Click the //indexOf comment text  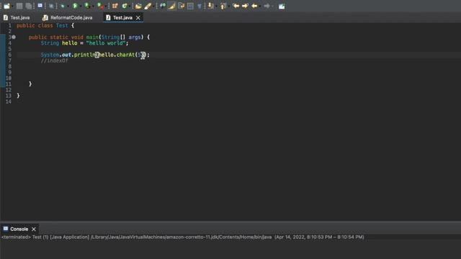tap(55, 60)
